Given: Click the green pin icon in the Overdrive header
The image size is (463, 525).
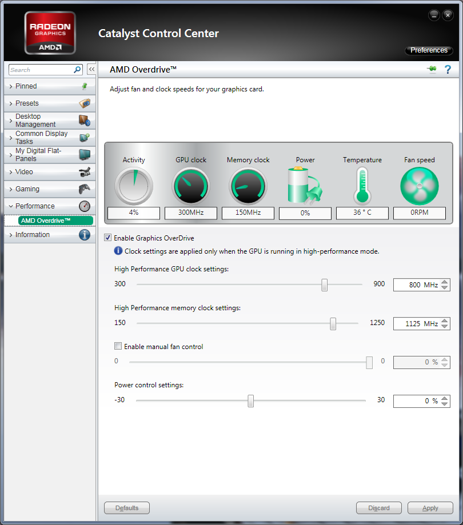Looking at the screenshot, I should tap(432, 69).
